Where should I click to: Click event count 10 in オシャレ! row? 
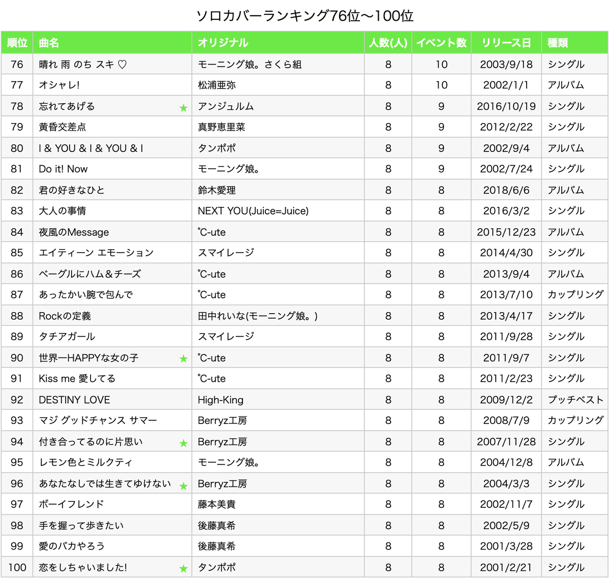tap(441, 85)
